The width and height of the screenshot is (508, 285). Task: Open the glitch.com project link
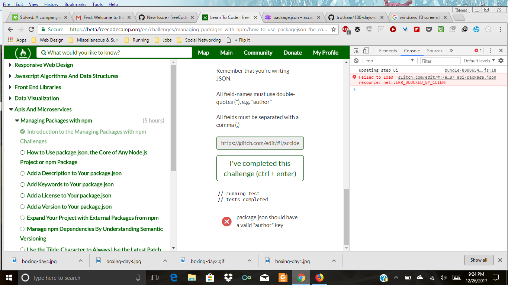point(260,143)
